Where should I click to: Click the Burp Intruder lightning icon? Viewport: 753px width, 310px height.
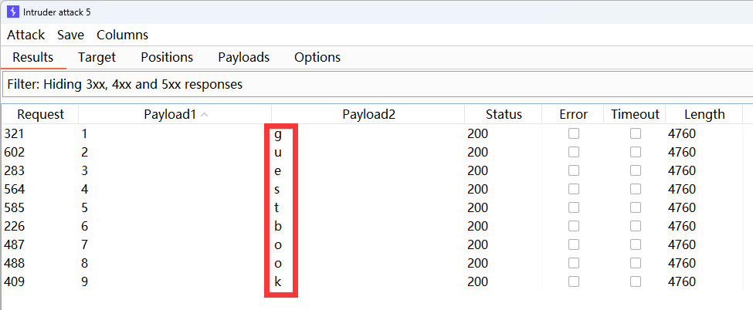click(12, 12)
